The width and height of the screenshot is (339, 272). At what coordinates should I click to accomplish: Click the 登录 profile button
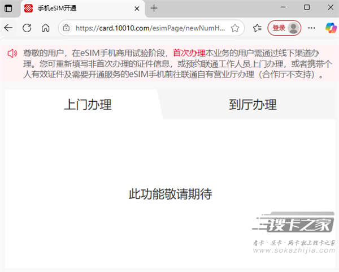[284, 28]
